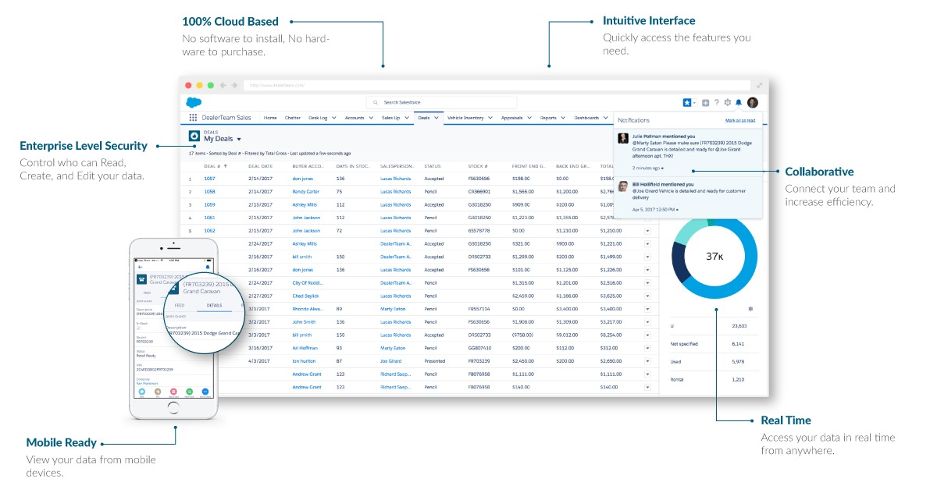
Task: Sort by the STATUS column header
Action: [433, 166]
